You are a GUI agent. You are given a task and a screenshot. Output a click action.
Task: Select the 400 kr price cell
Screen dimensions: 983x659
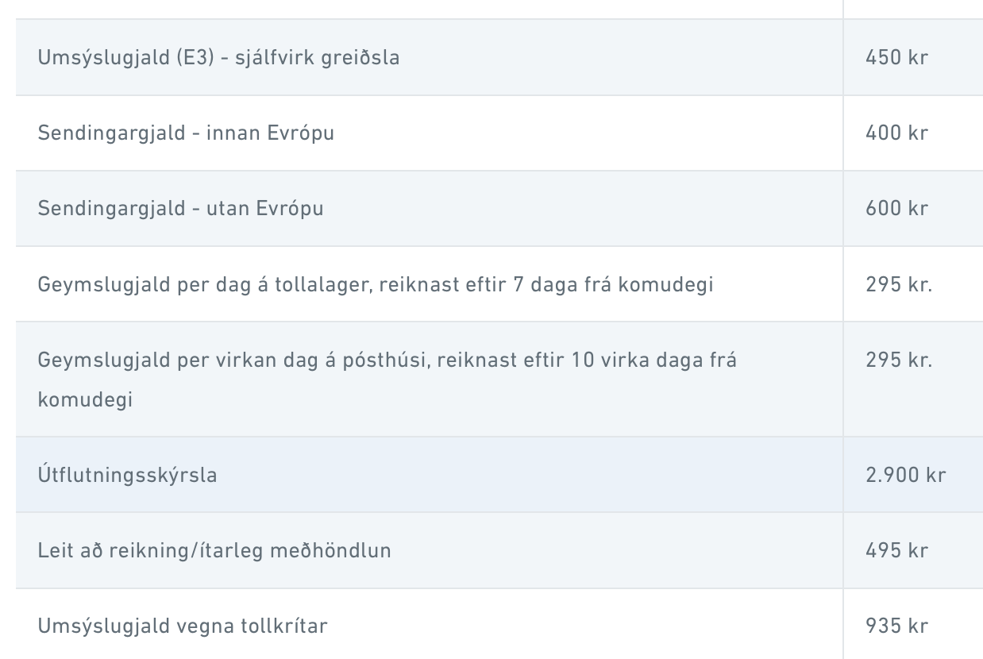(896, 133)
